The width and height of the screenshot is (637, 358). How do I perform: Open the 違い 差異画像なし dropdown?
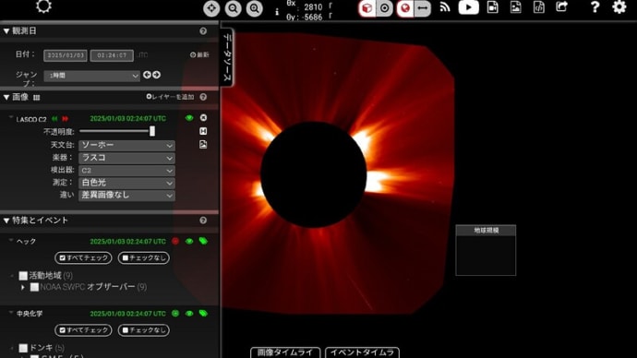[x=126, y=196]
